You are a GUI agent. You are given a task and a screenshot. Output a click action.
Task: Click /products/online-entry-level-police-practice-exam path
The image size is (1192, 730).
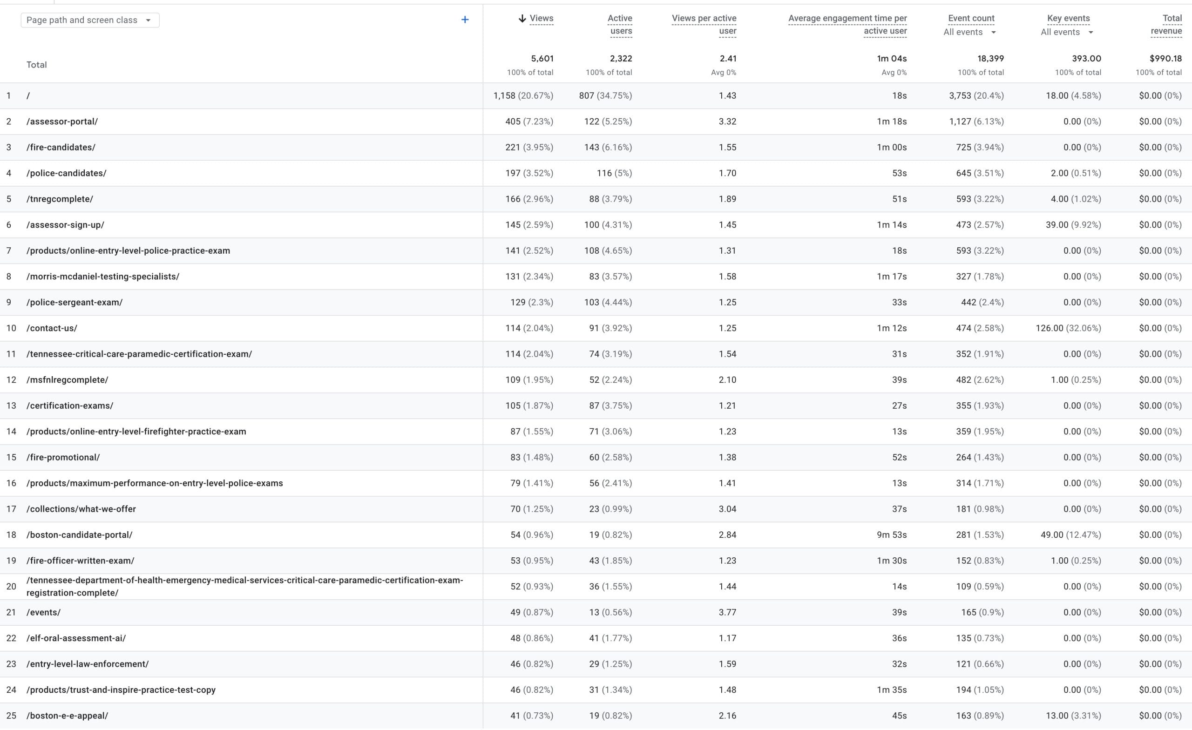coord(128,251)
